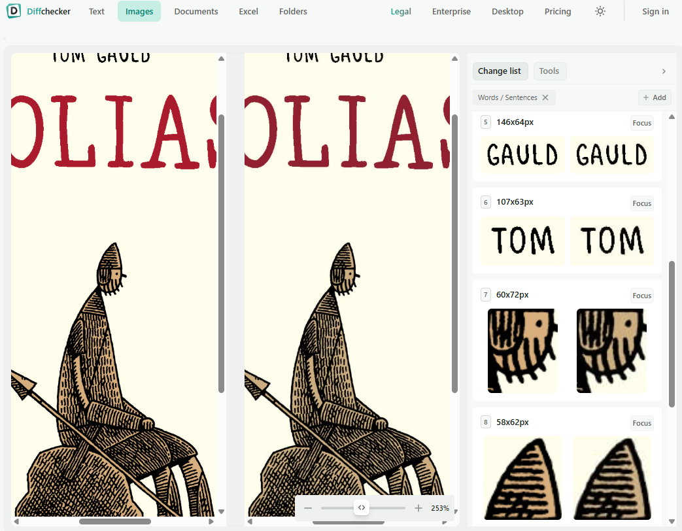Open the Legal link
The height and width of the screenshot is (531, 682).
tap(401, 11)
